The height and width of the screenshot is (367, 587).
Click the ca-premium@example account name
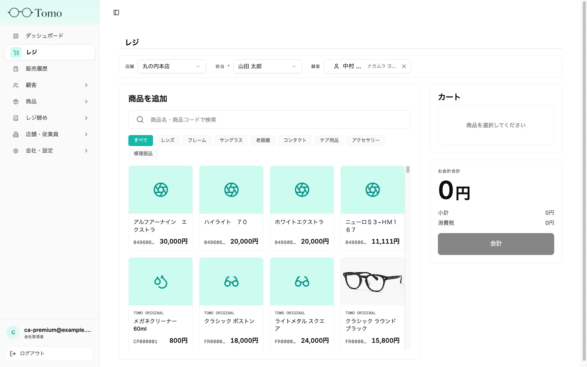tap(58, 330)
